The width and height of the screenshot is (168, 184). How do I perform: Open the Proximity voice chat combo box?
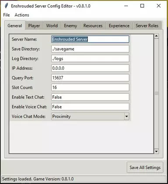(x=90, y=116)
